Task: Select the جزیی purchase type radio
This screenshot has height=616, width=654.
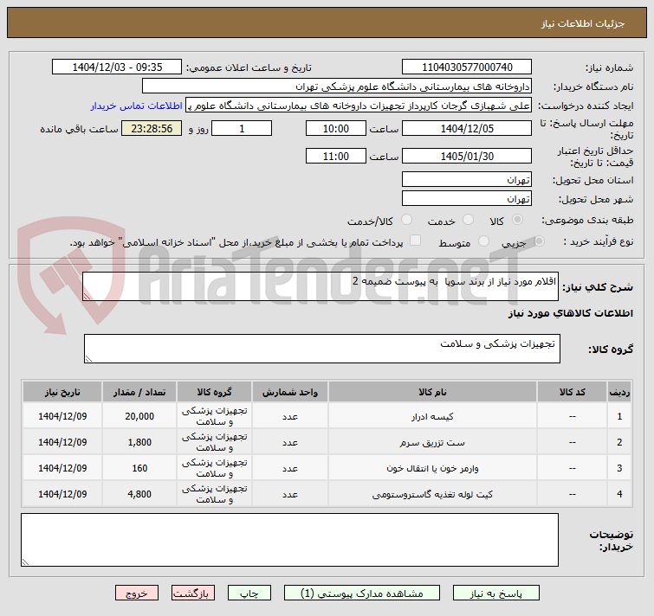Action: pos(539,241)
